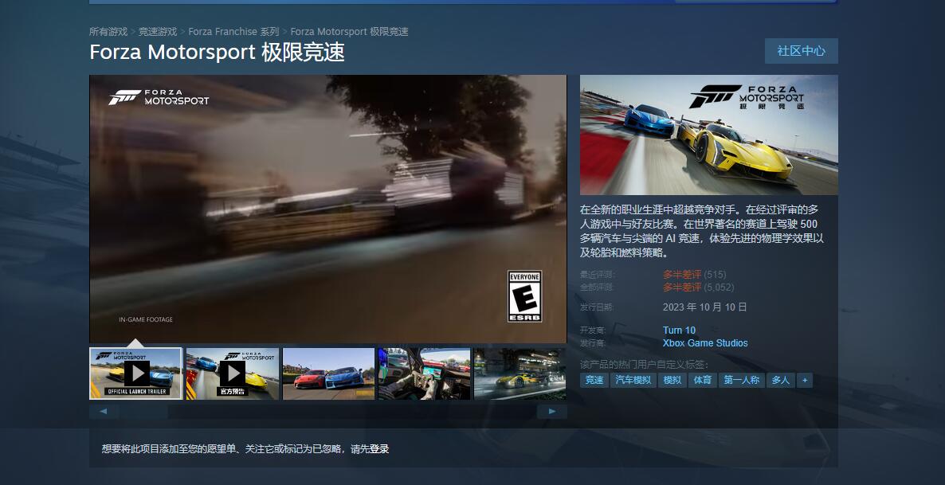Screen dimensions: 945x485
Task: Select the red and blue cars screenshot thumbnail
Action: pos(328,373)
